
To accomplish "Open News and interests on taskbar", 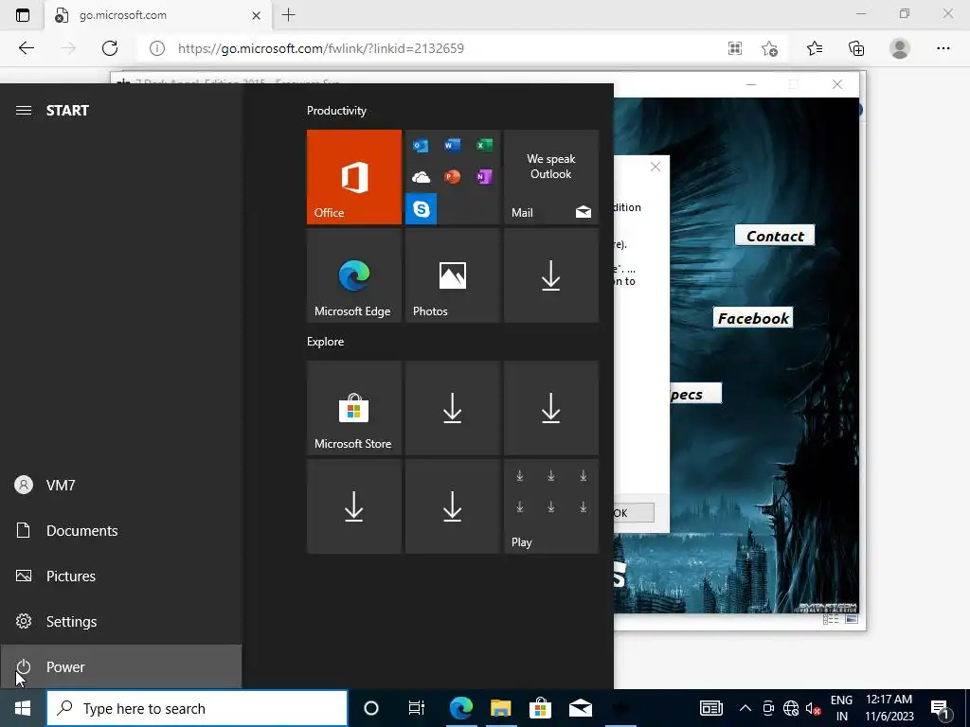I will [x=710, y=708].
